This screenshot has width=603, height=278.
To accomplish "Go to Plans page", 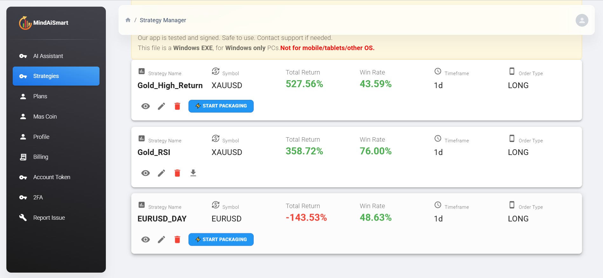I will (56, 96).
